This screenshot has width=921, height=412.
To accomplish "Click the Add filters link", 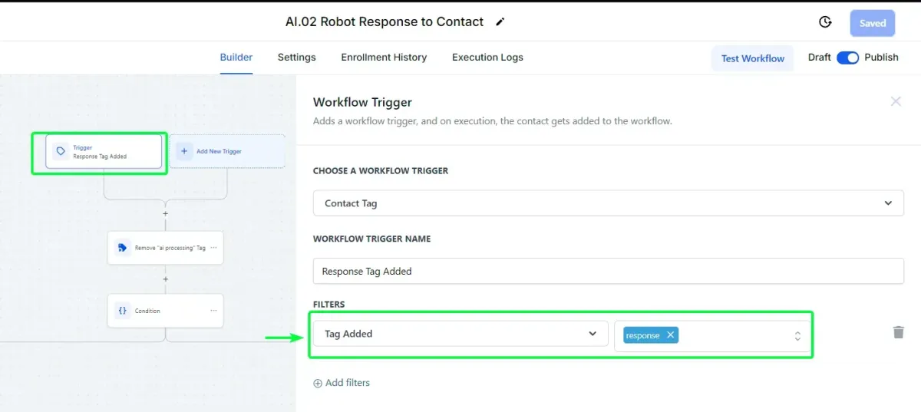I will 342,383.
